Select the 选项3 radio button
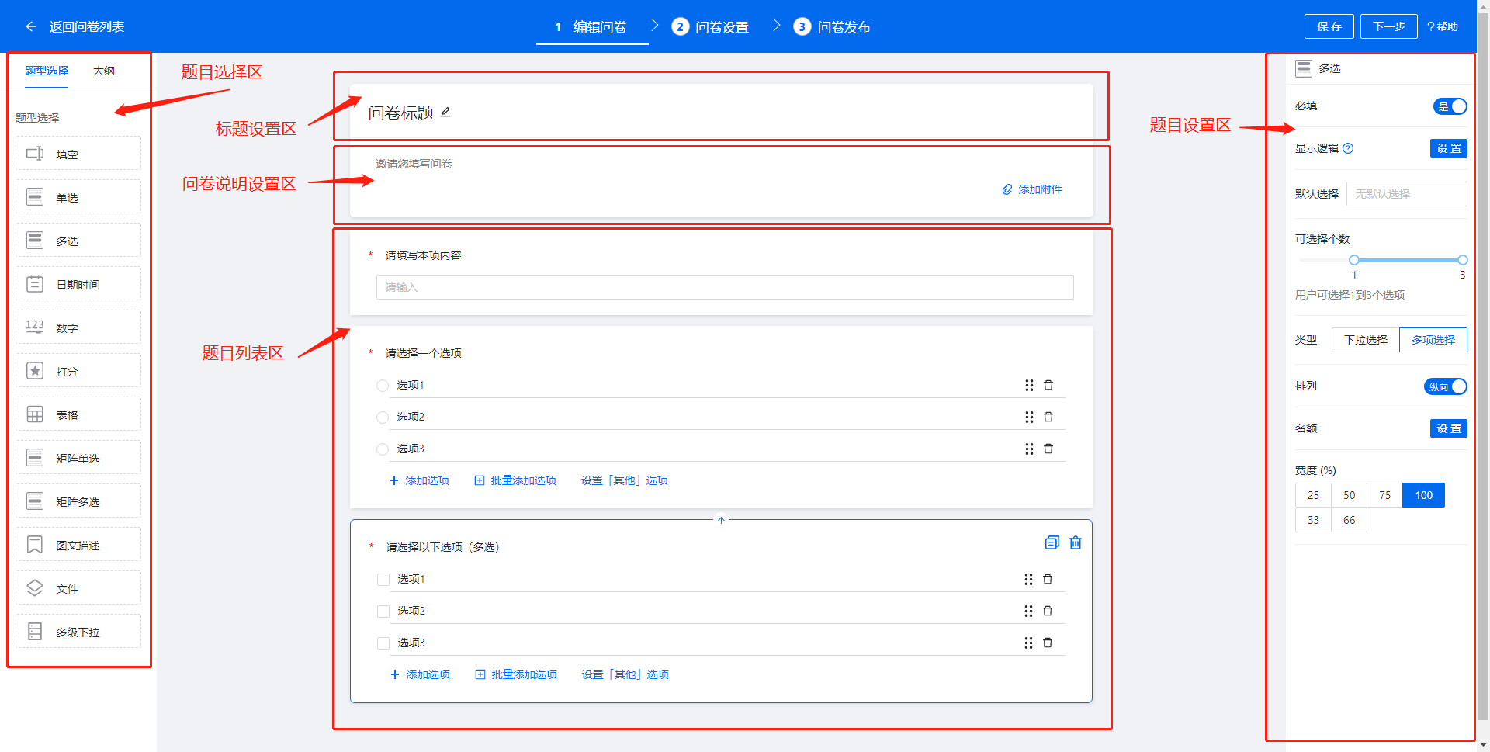Image resolution: width=1490 pixels, height=752 pixels. [383, 449]
